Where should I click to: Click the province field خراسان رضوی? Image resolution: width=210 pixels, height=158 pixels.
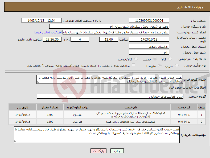pos(149,47)
